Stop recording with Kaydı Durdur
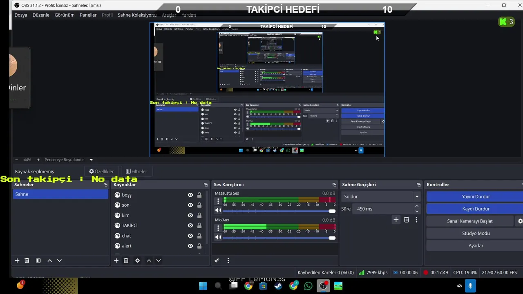The width and height of the screenshot is (523, 294). tap(476, 209)
